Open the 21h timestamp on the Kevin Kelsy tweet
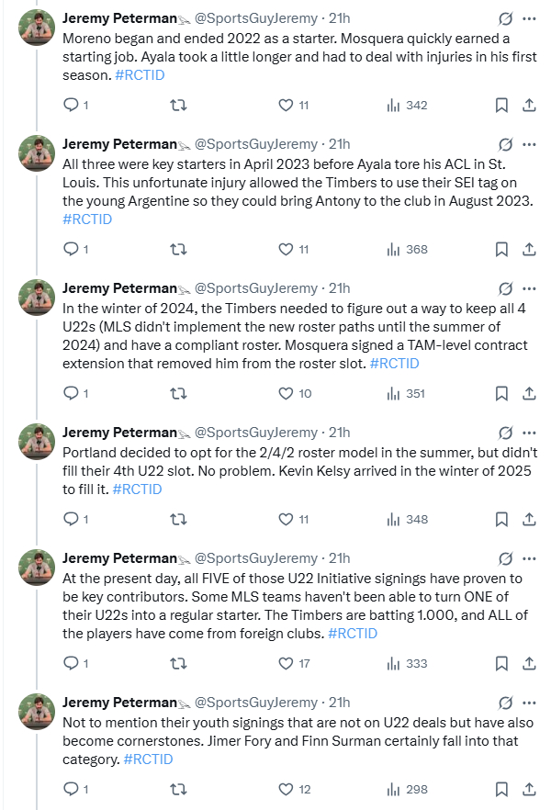551x810 pixels. coord(339,433)
